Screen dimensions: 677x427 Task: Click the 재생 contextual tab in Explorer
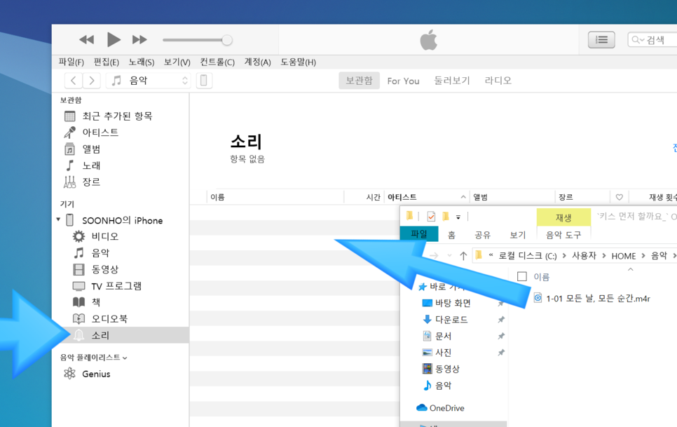click(563, 217)
